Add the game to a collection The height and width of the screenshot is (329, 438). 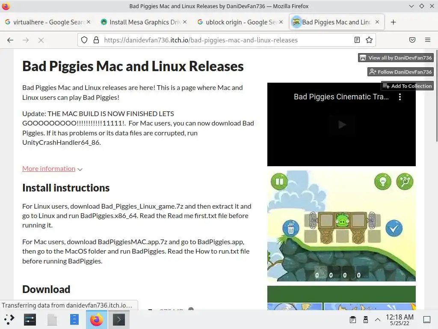click(x=407, y=86)
